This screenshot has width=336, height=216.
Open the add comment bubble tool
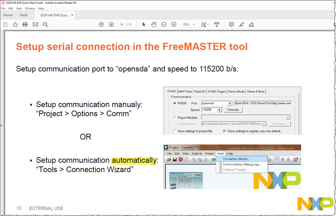coord(231,25)
